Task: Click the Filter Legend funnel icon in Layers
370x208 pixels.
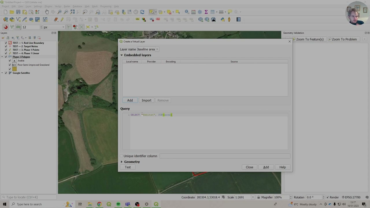Action: pyautogui.click(x=18, y=38)
